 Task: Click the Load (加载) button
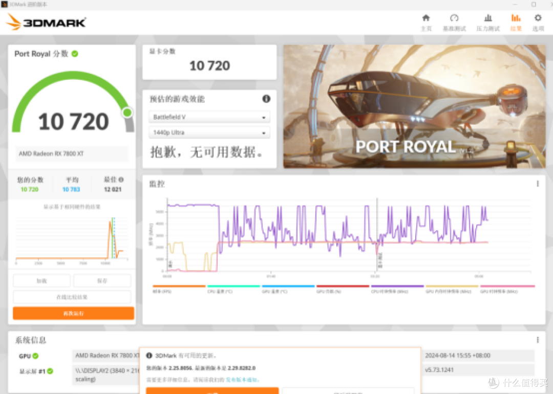(41, 281)
